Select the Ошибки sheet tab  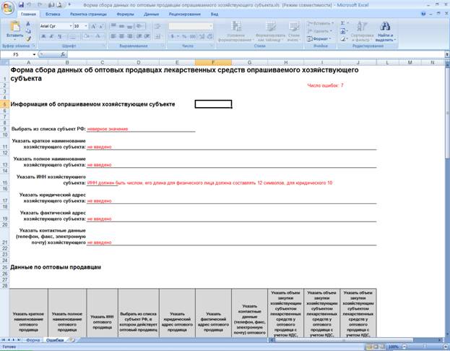[55, 340]
